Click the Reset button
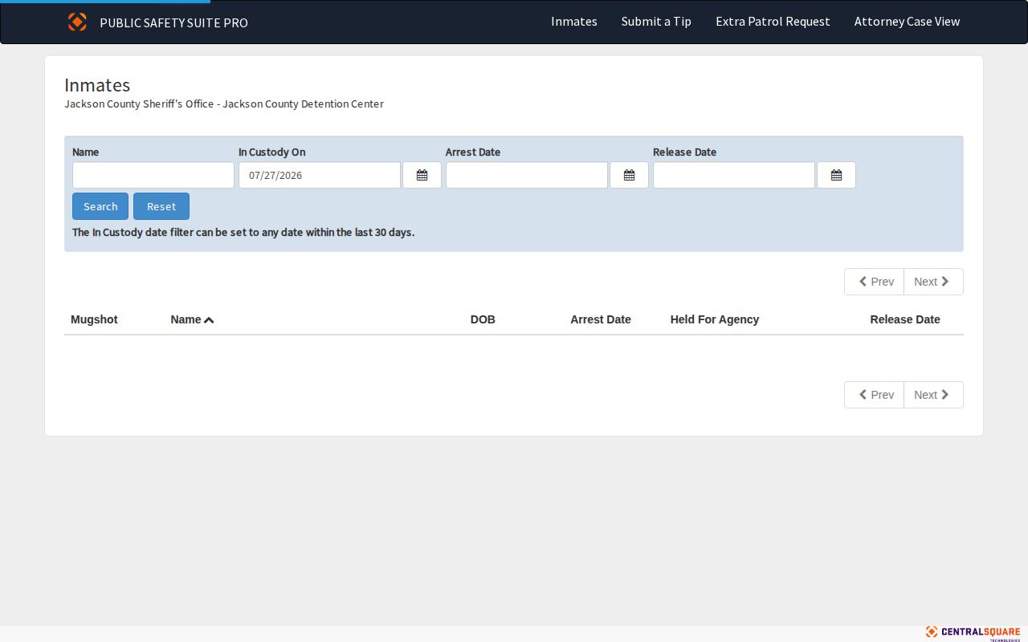 [x=161, y=206]
